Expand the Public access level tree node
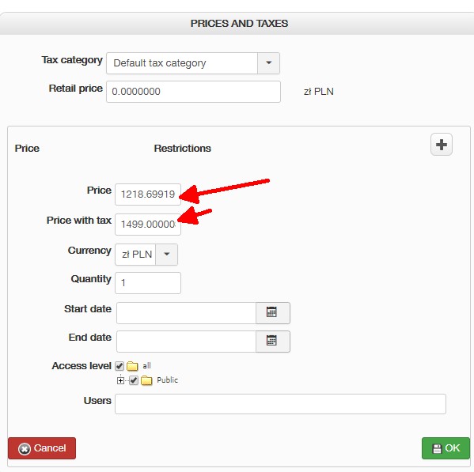This screenshot has height=472, width=474. pos(120,380)
